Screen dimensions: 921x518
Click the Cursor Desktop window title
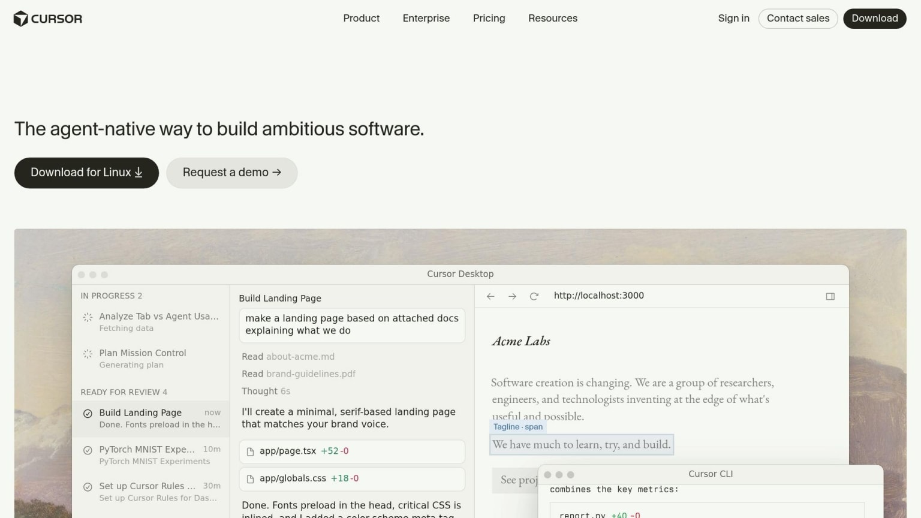[x=460, y=274]
